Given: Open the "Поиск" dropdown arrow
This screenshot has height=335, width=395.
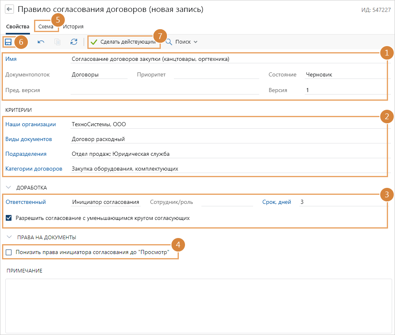Looking at the screenshot, I should [196, 42].
